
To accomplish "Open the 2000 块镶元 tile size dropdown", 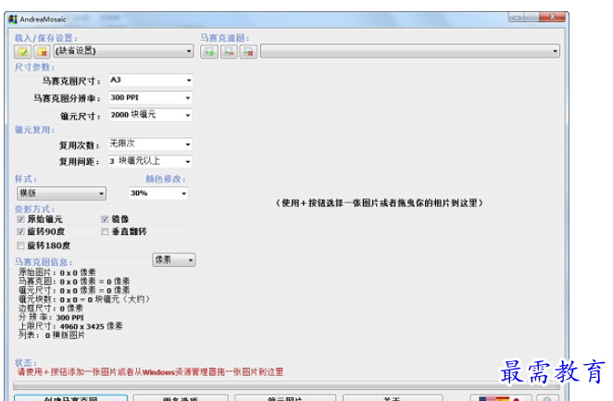I will [150, 115].
